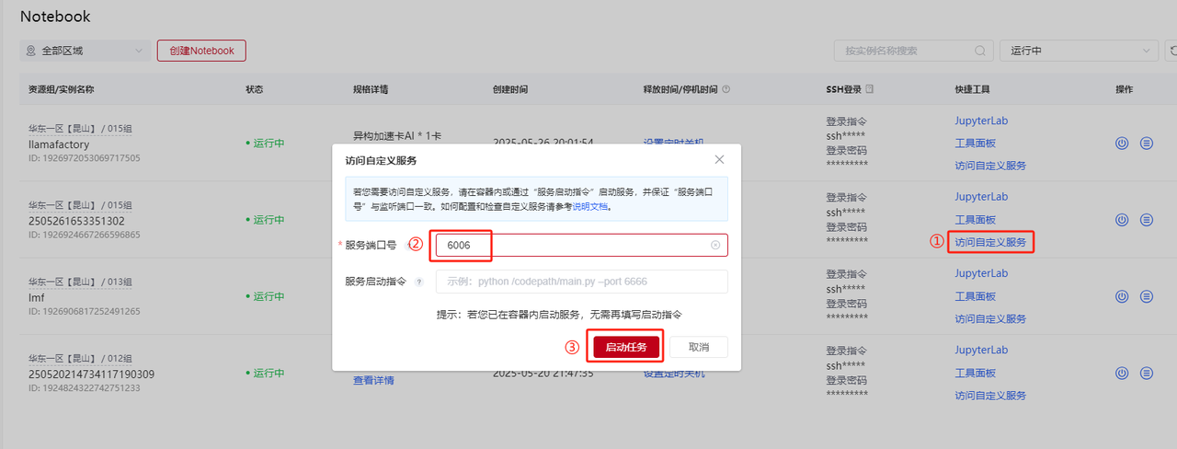The width and height of the screenshot is (1177, 449).
Task: Click the help icon next to 服务启动指令
Action: pyautogui.click(x=419, y=282)
